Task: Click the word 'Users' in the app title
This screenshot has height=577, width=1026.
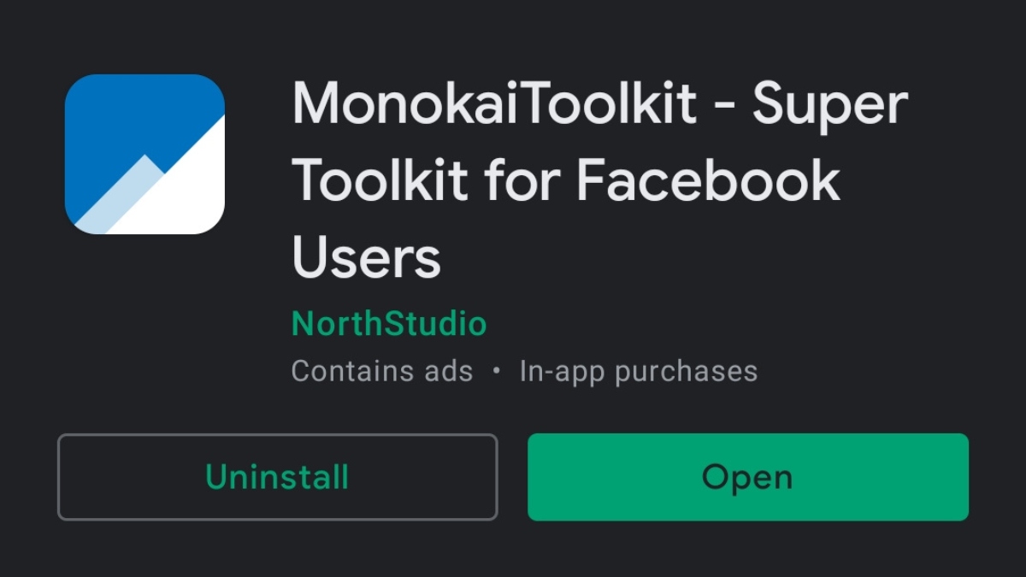Action: (x=366, y=256)
